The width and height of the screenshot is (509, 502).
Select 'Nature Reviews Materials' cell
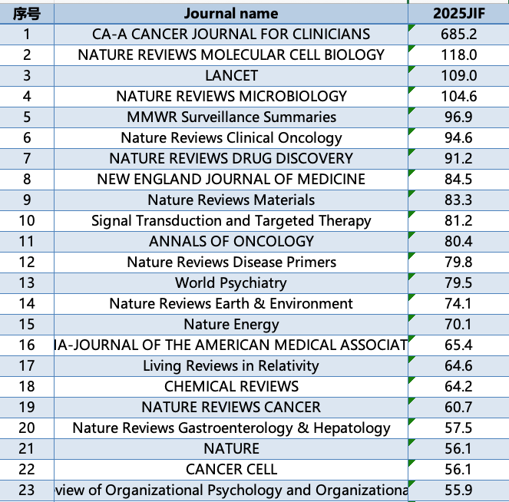[231, 200]
